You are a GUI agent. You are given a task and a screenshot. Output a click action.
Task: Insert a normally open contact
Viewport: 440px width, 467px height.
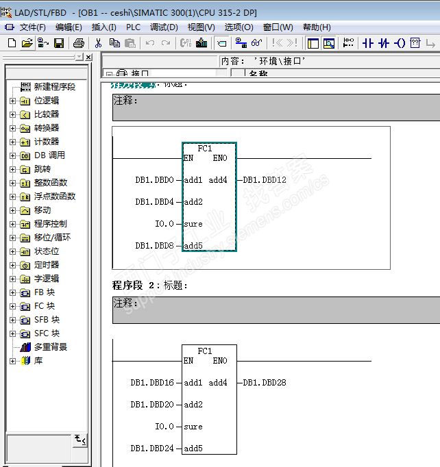point(368,43)
